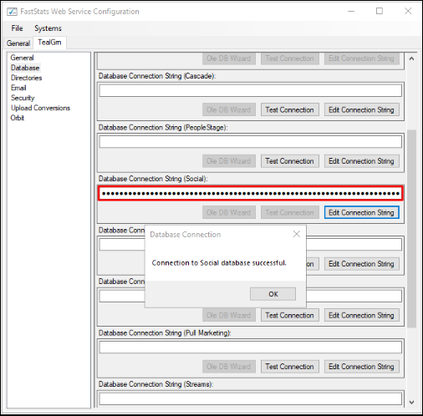Click Edit Connection String for Cascade
Screen dimensions: 423x416
(x=361, y=109)
